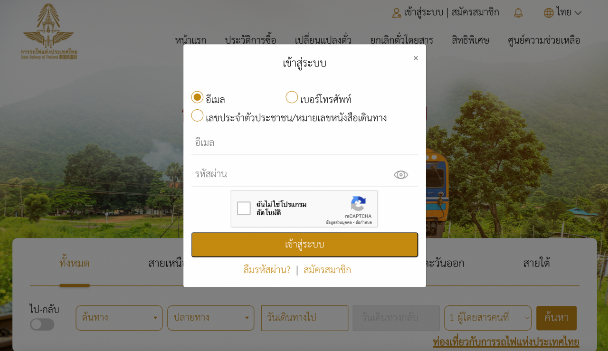
Task: Show password with the eye icon
Action: click(401, 175)
